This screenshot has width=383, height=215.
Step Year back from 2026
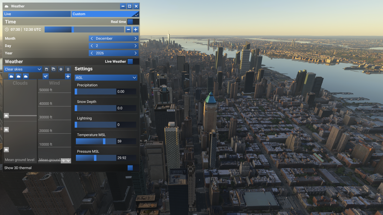click(92, 53)
